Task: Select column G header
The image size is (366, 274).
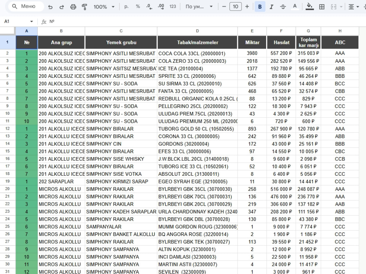Action: (x=308, y=31)
